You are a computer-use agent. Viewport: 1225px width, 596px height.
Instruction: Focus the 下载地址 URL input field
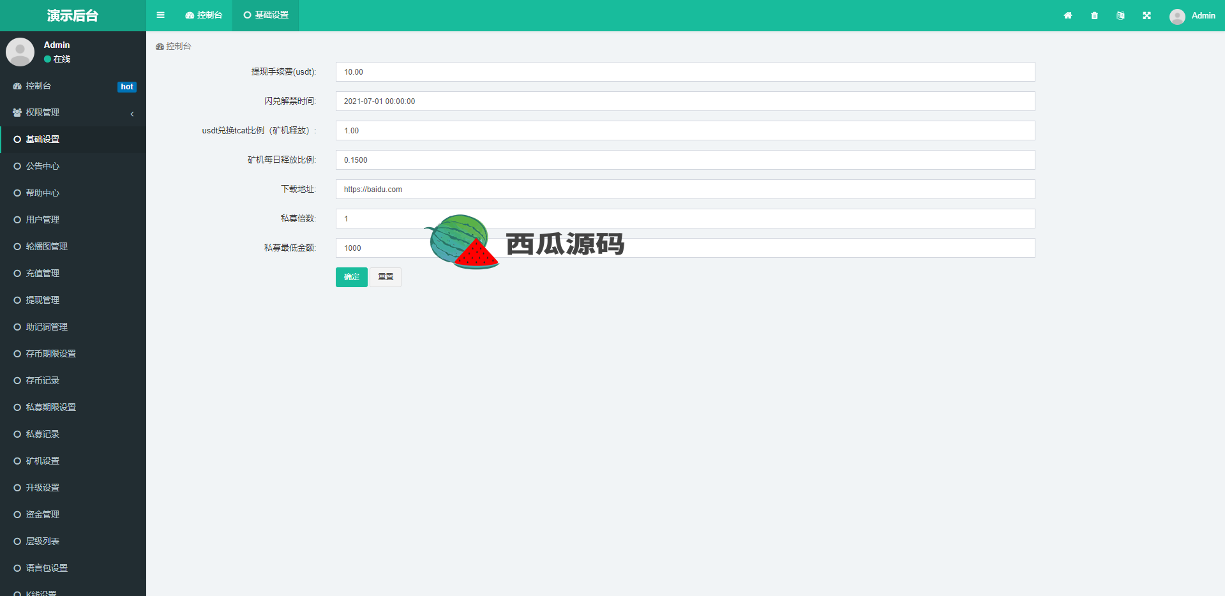(x=685, y=190)
